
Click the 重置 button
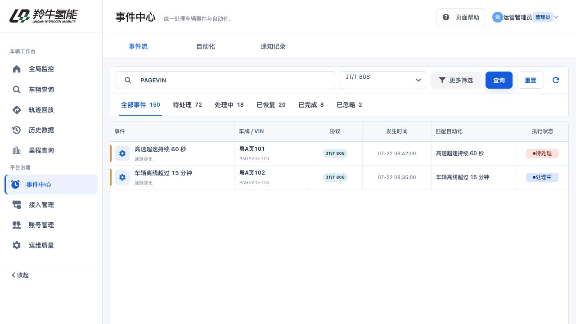(x=531, y=80)
